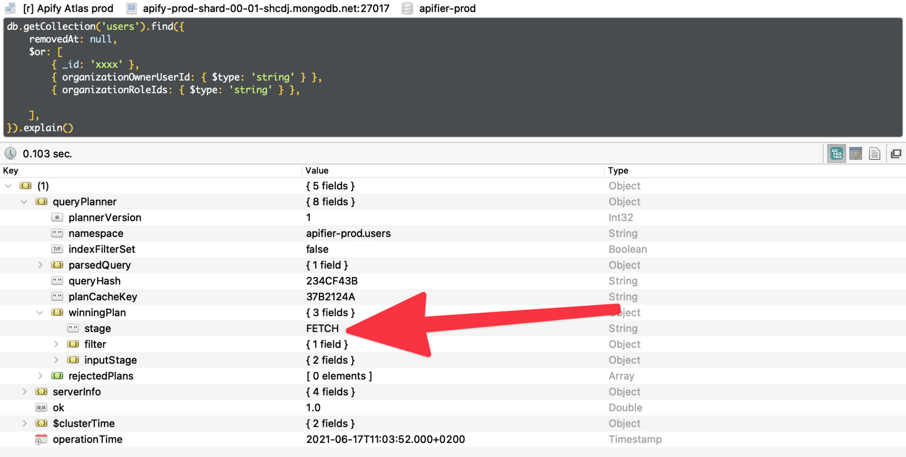Viewport: 906px width, 457px height.
Task: Click the boolean icon next to indexFilterSet
Action: 57,249
